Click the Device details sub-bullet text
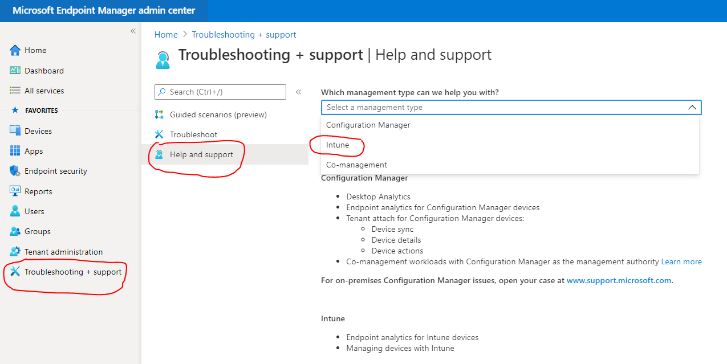The image size is (727, 364). click(x=396, y=240)
